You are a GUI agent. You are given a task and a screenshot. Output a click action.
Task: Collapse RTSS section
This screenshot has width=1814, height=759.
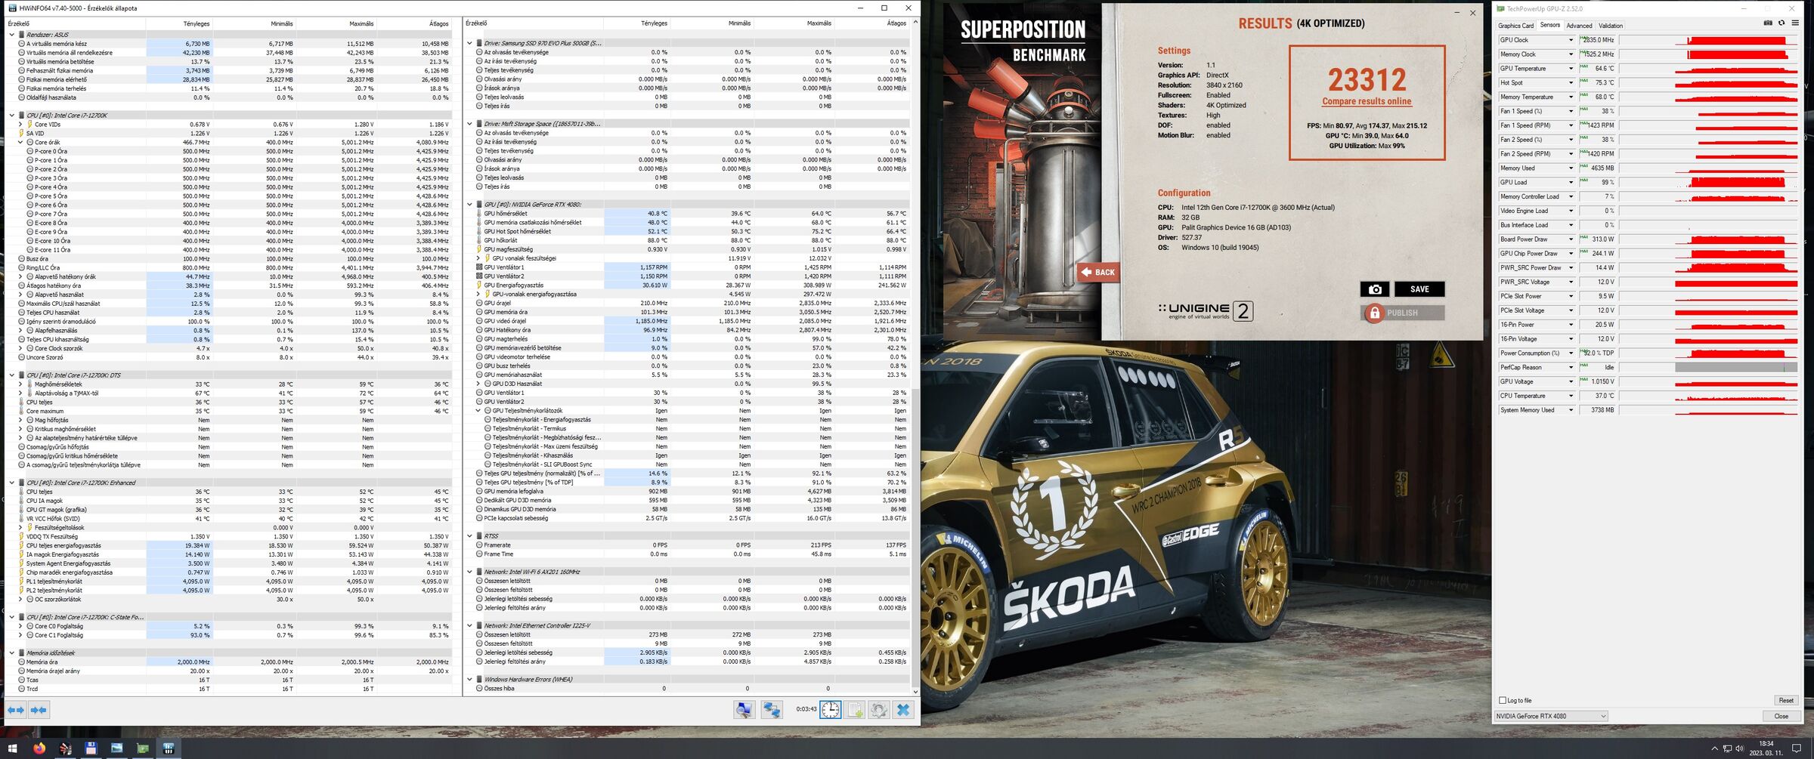(469, 536)
